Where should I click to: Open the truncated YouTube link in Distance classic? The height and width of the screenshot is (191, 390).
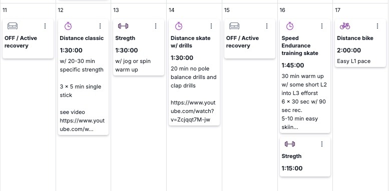coord(82,125)
